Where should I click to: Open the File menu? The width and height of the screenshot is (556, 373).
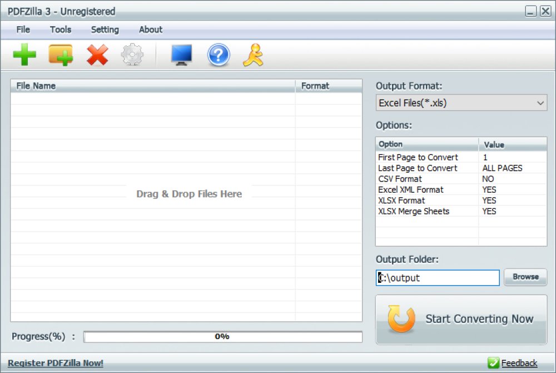click(x=23, y=30)
